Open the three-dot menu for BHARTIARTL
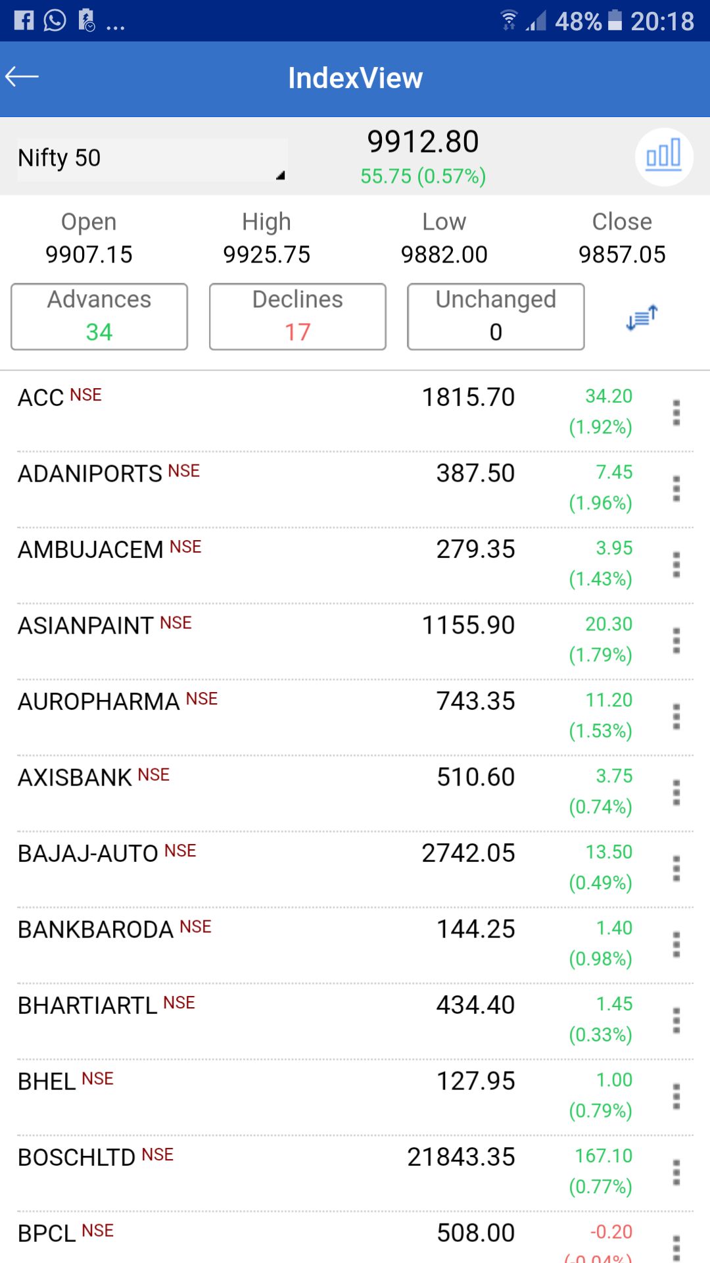 676,1020
